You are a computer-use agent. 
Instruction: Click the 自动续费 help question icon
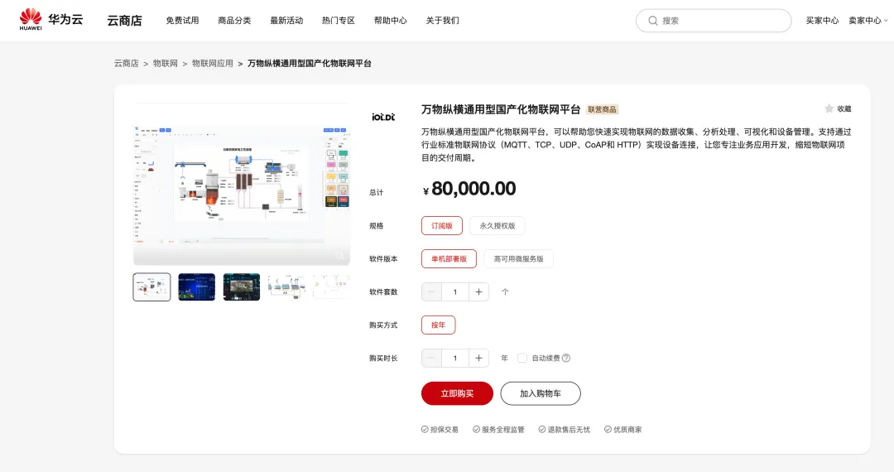566,358
